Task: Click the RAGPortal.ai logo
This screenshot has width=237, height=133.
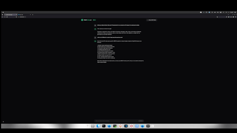Action: [86, 20]
